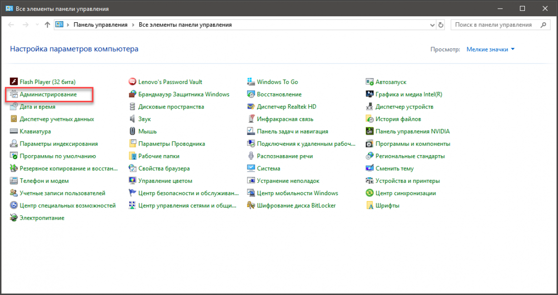The width and height of the screenshot is (558, 295).
Task: Click the Панель управления NVIDIA icon
Action: click(x=370, y=131)
